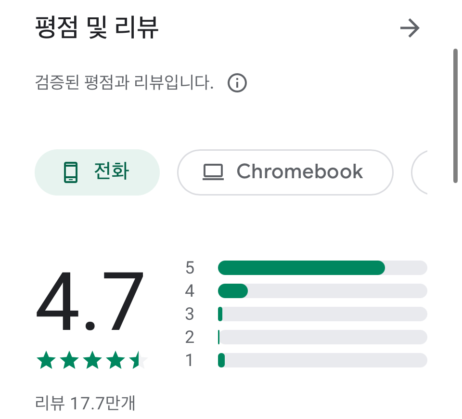Click the laptop icon in Chromebook chip

[213, 172]
